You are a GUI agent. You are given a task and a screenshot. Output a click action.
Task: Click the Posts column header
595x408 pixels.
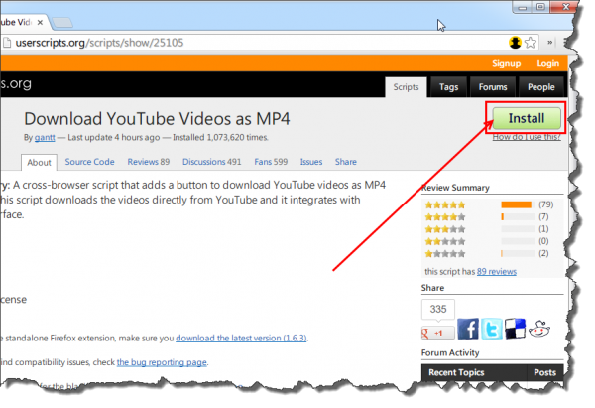tap(544, 372)
